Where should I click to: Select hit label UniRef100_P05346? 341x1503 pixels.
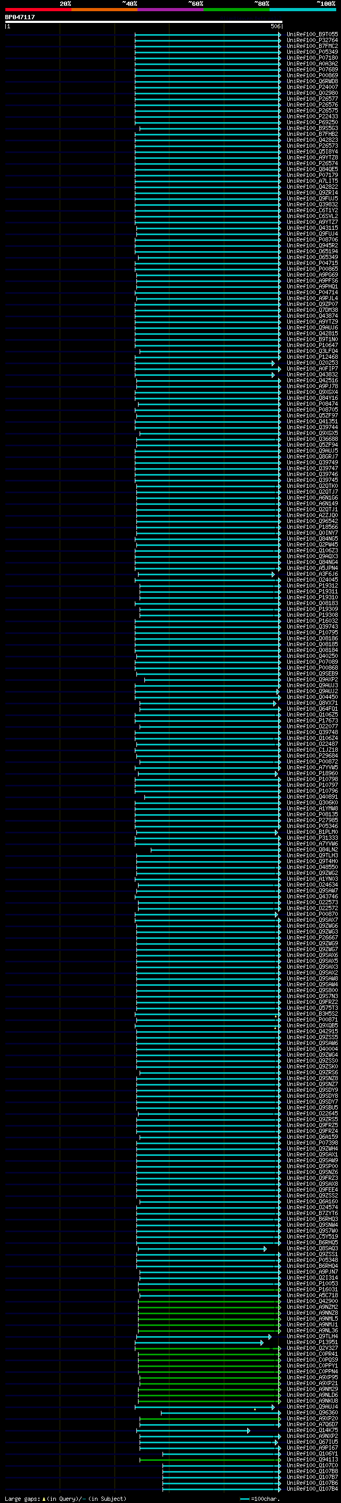click(x=312, y=826)
